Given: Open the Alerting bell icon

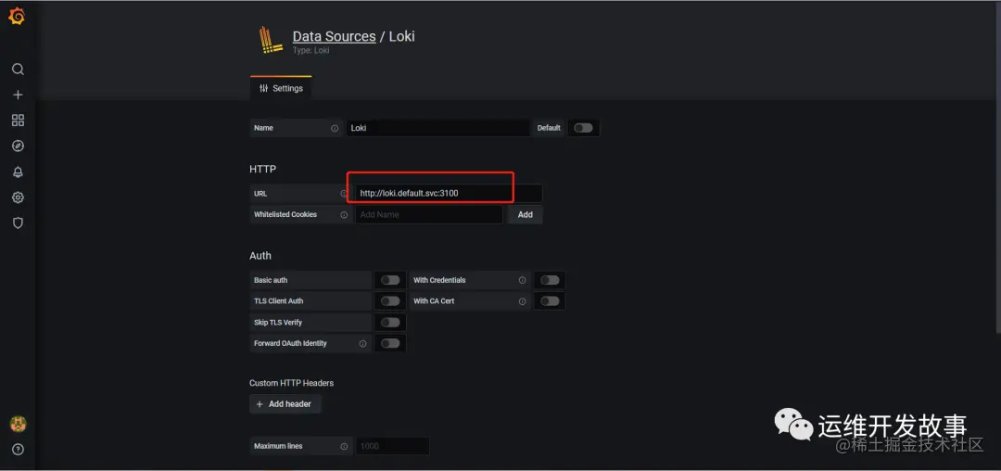Looking at the screenshot, I should [18, 172].
